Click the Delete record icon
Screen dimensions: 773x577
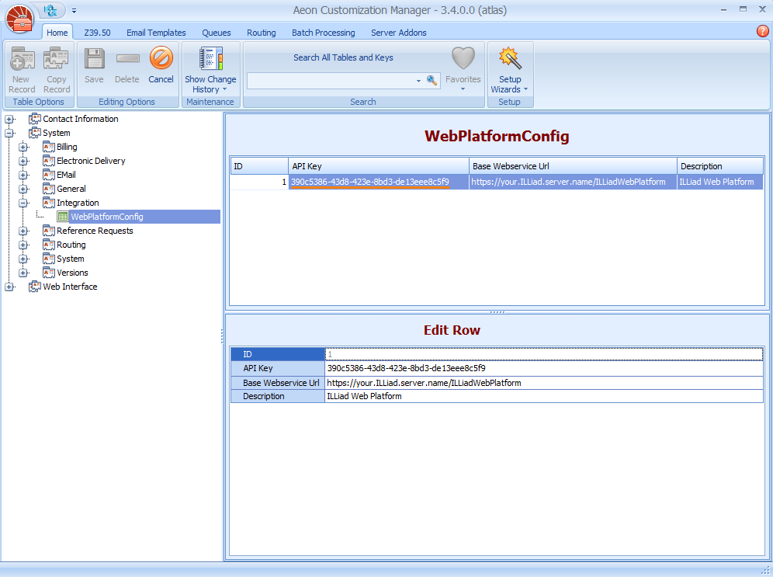[127, 61]
